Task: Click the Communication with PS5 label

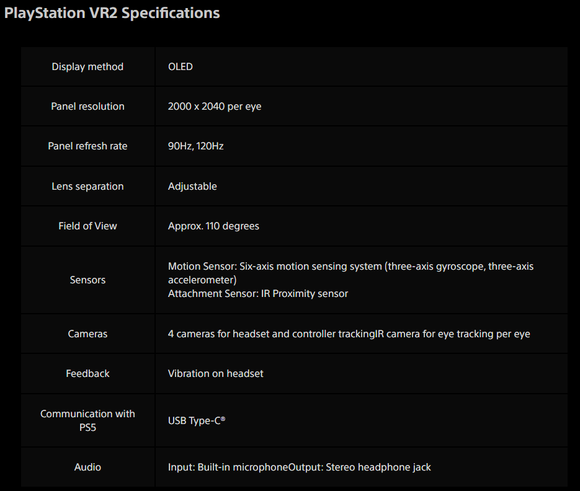Action: point(87,420)
